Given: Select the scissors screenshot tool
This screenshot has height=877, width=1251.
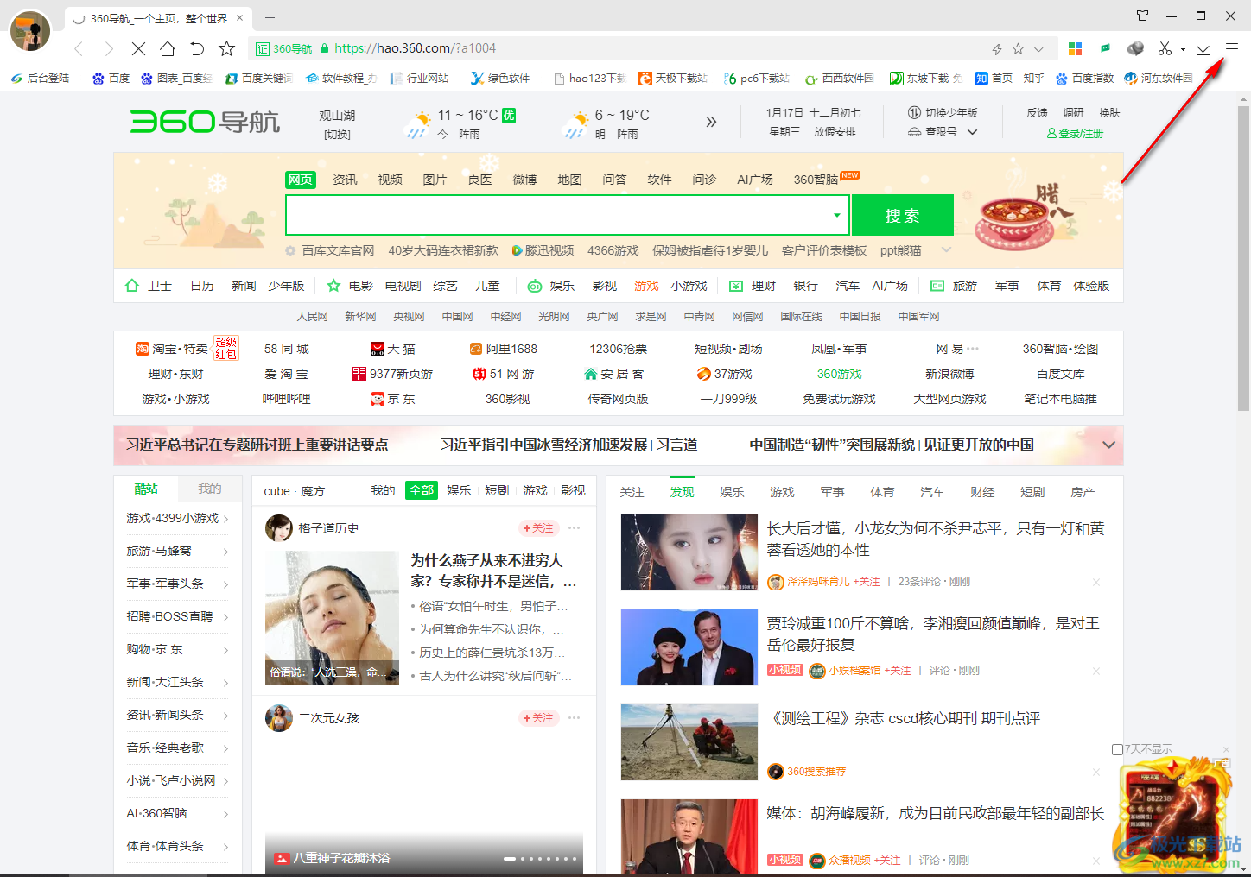Looking at the screenshot, I should coord(1165,48).
